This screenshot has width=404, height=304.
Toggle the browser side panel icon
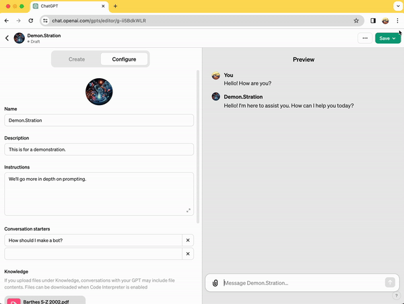tap(373, 21)
